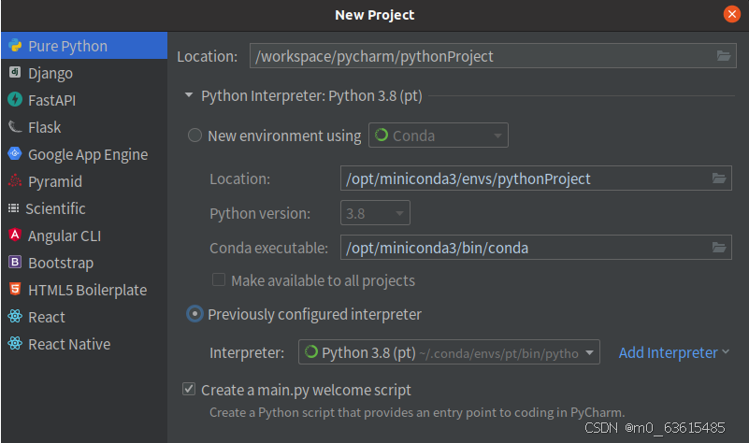Collapse the Python Interpreter section

189,95
